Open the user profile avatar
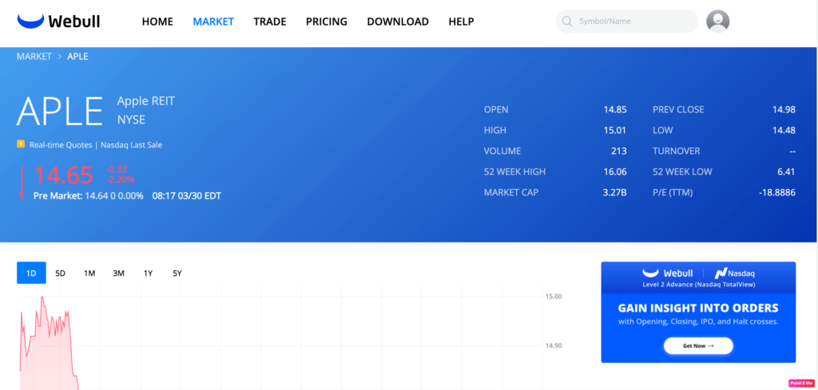This screenshot has width=818, height=390. click(718, 22)
